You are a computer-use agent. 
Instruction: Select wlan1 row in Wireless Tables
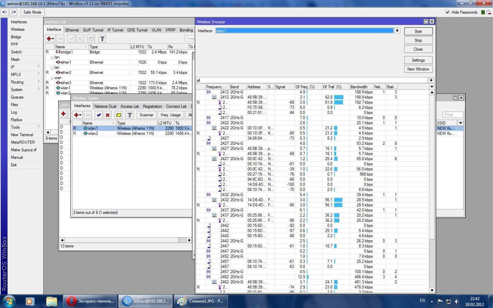pyautogui.click(x=93, y=128)
